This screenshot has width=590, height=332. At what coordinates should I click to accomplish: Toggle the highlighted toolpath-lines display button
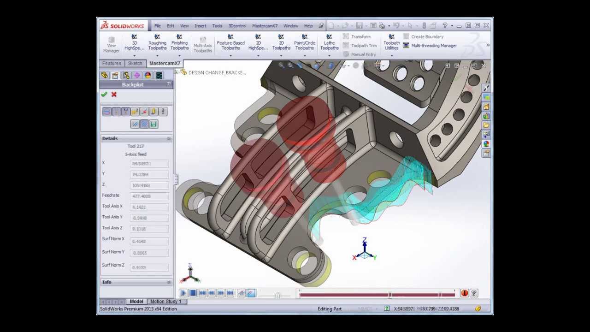[144, 124]
